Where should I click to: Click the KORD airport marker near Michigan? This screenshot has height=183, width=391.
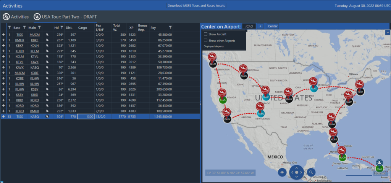(x=313, y=88)
